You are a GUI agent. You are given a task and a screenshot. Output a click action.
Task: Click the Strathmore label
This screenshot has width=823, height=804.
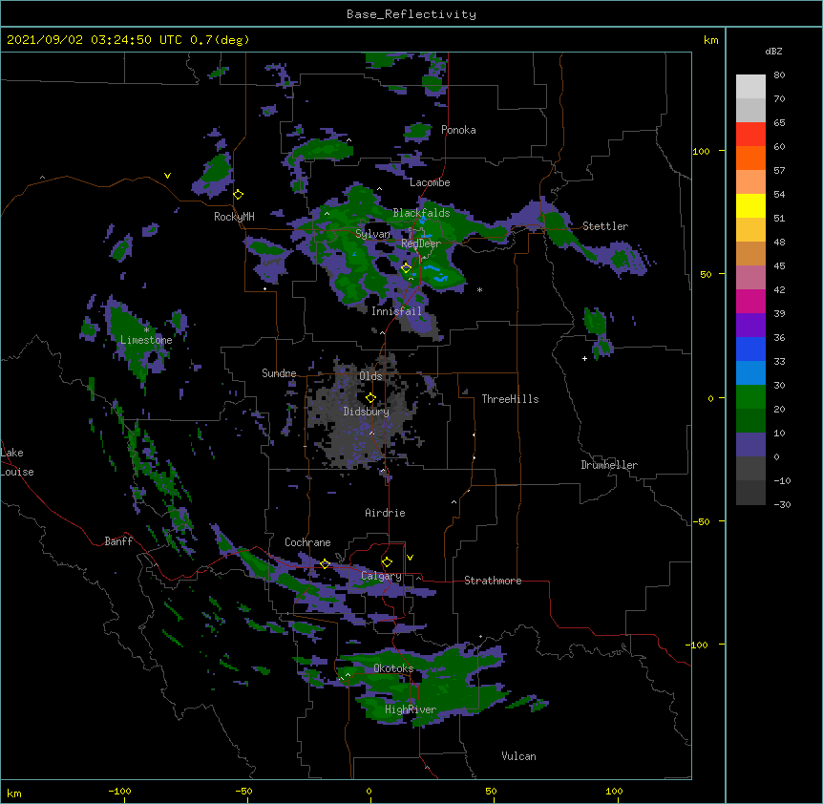[493, 581]
